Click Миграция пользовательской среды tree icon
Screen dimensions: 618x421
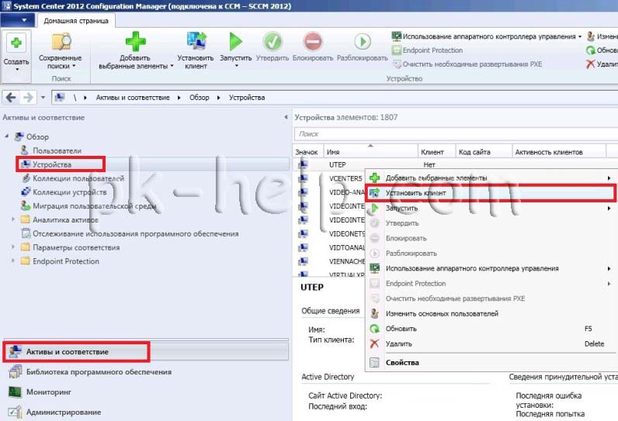click(x=26, y=205)
